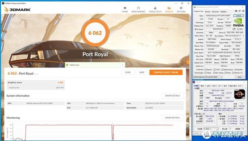Viewport: 248px width, 141px height.
Task: Click the BIOS export share icon
Action: (x=234, y=29)
